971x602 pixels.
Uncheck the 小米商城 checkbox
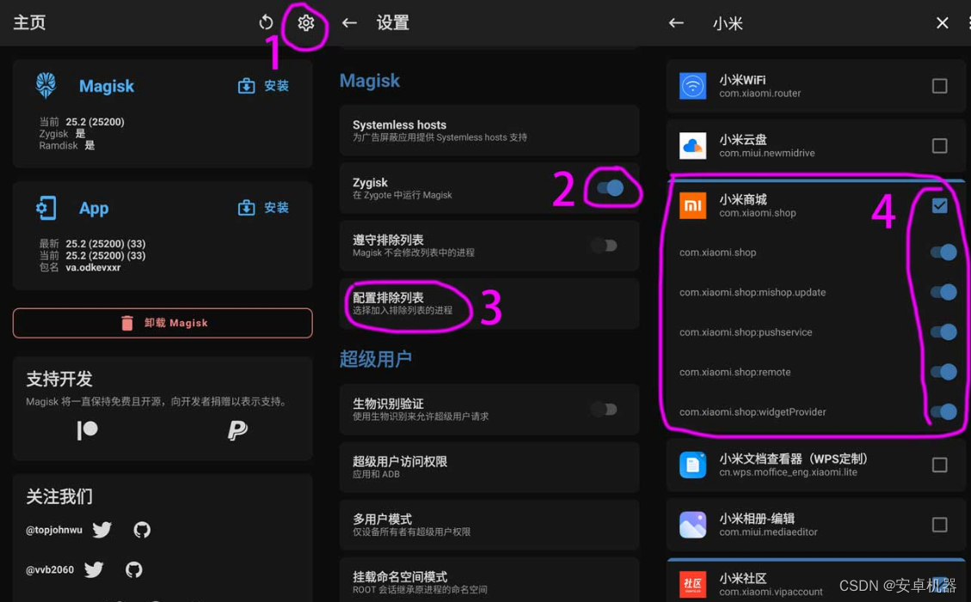[939, 205]
